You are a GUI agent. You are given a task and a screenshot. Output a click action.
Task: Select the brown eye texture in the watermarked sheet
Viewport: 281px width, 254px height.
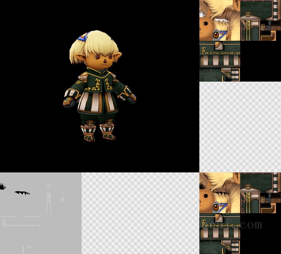(216, 207)
